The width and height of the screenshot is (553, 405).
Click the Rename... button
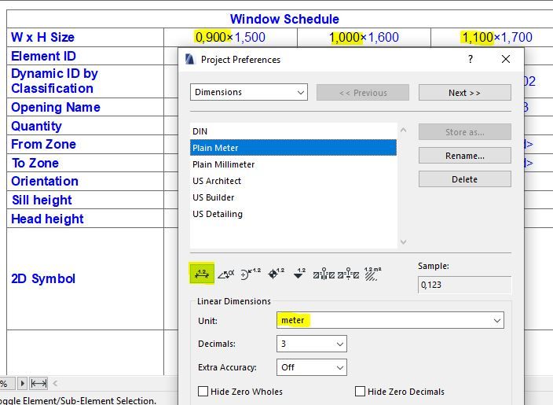click(x=464, y=156)
